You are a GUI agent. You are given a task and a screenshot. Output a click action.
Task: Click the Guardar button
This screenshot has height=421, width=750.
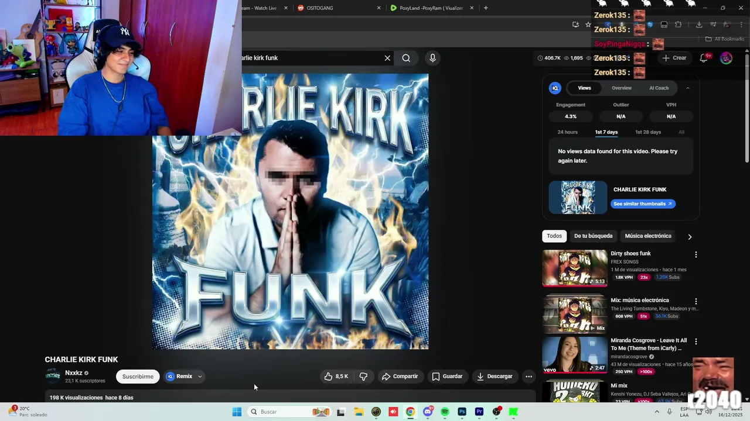coord(447,377)
